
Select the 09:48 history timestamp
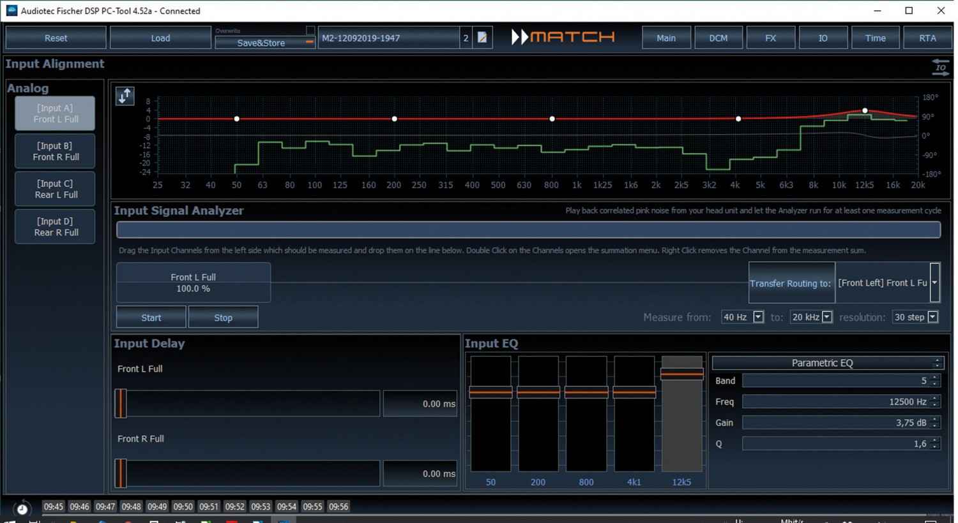tap(131, 506)
